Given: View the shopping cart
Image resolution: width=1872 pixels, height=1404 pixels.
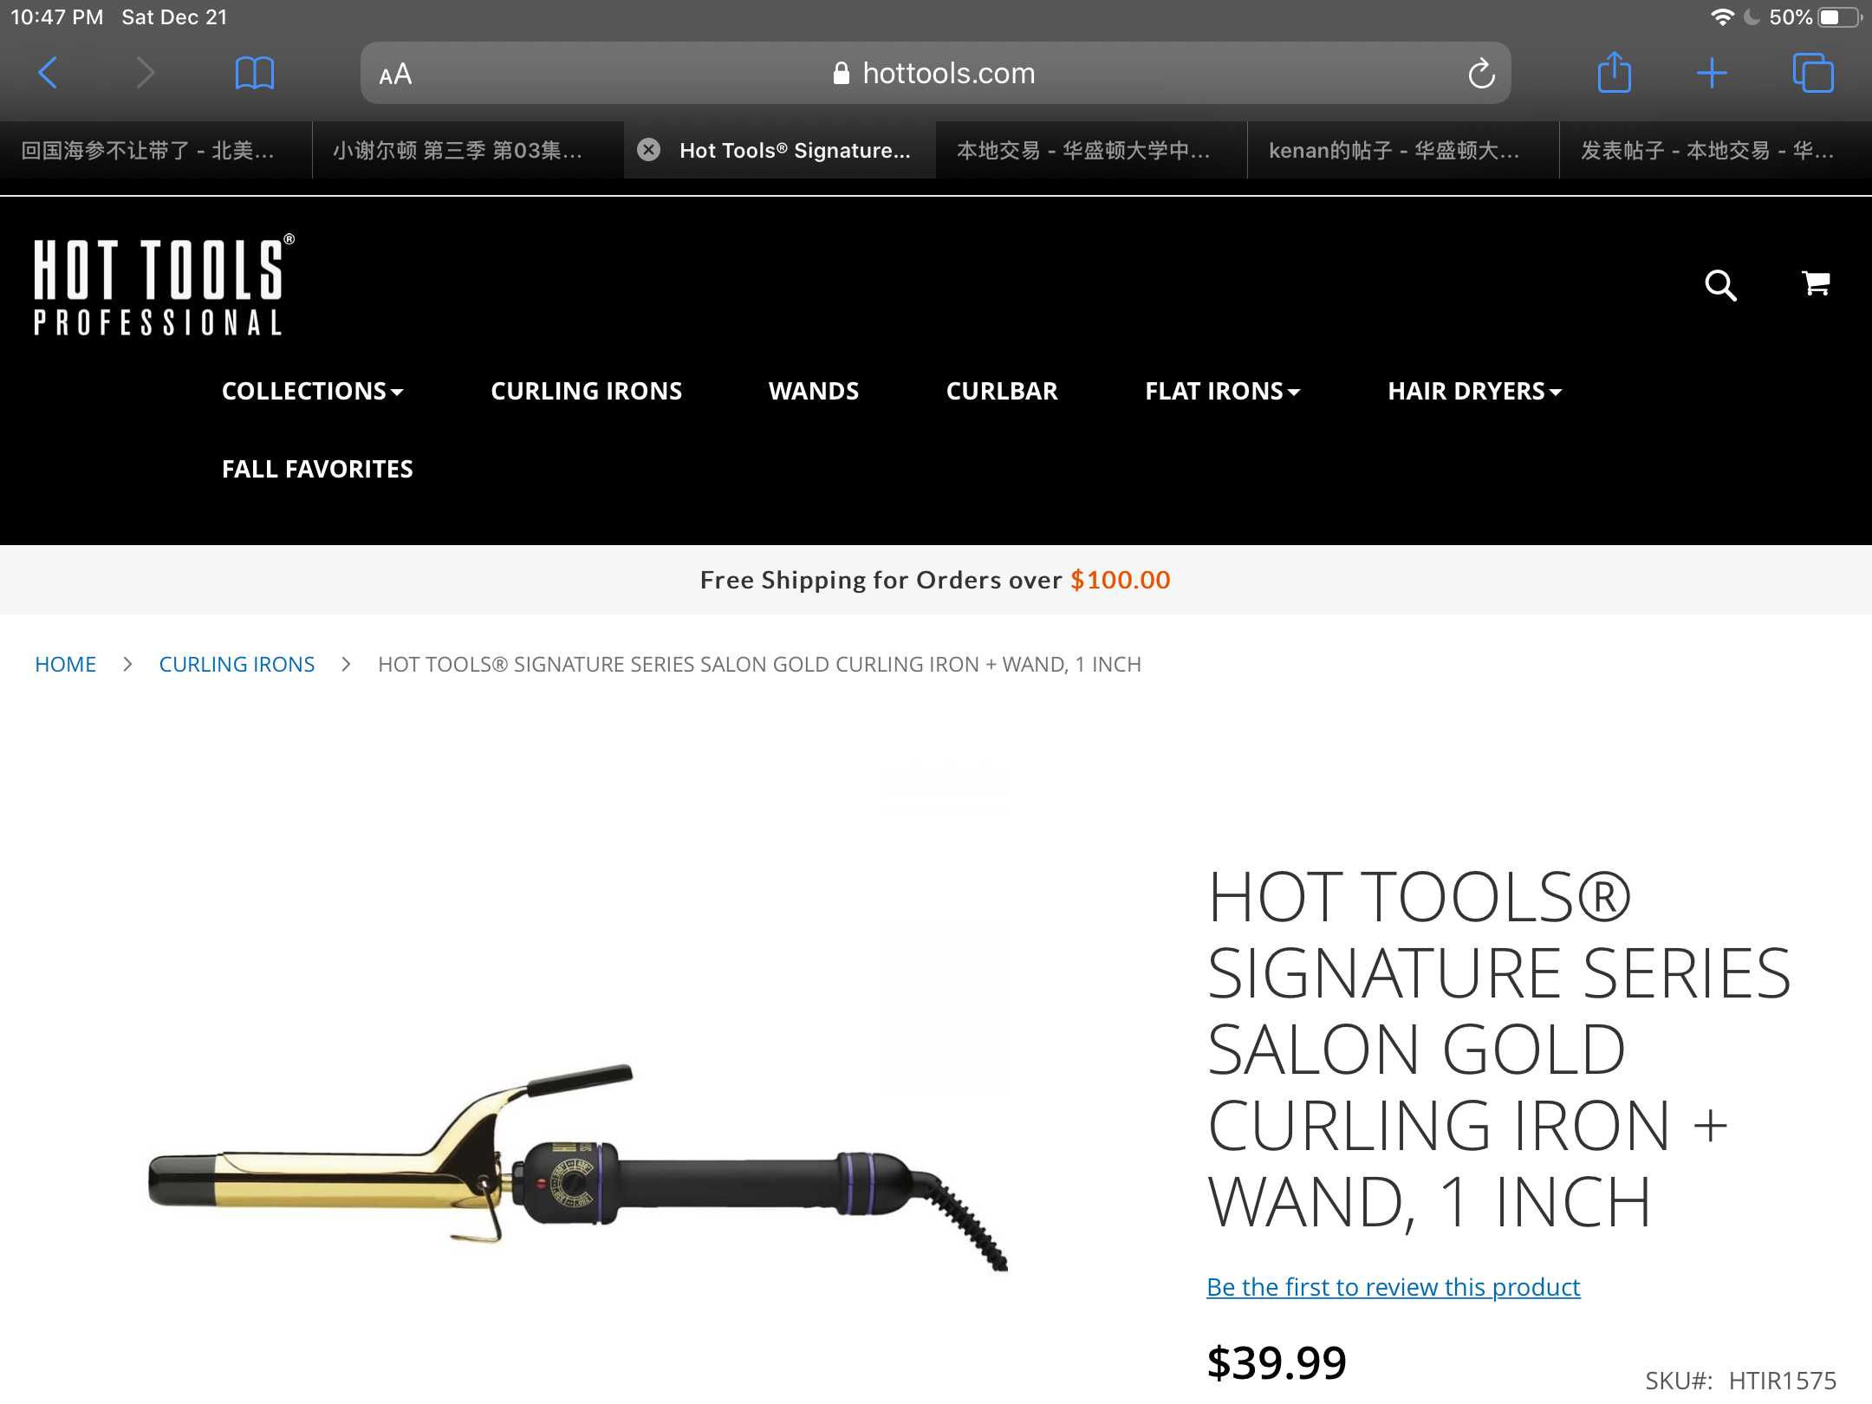Looking at the screenshot, I should click(x=1816, y=283).
